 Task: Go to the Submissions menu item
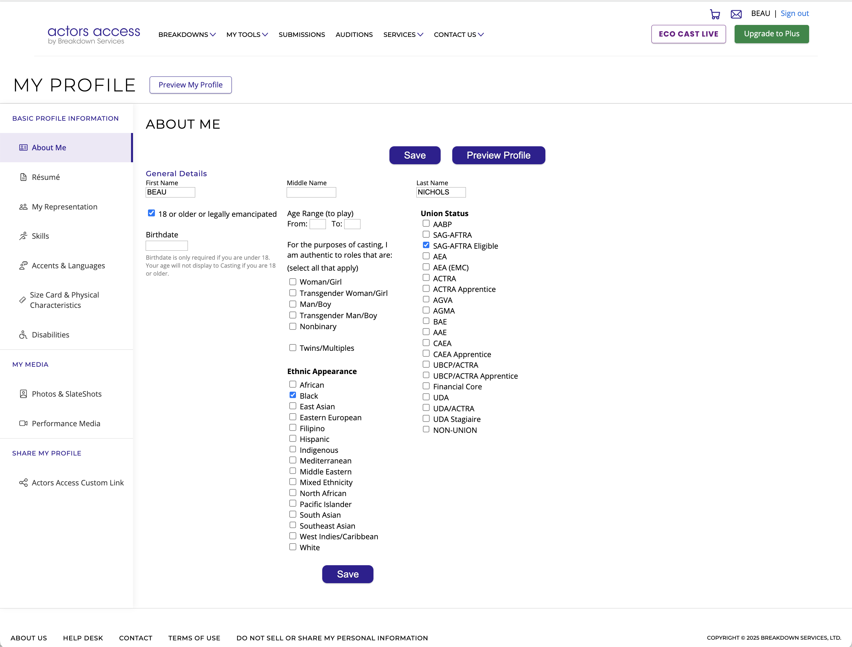pos(302,35)
